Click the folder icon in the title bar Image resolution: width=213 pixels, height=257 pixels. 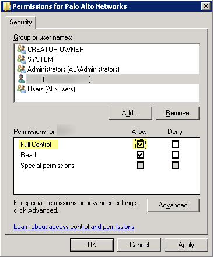point(6,6)
